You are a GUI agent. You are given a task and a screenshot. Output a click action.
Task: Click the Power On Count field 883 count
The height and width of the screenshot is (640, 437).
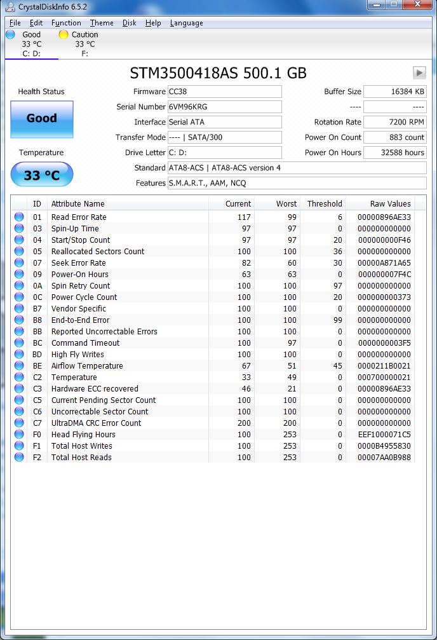point(395,137)
